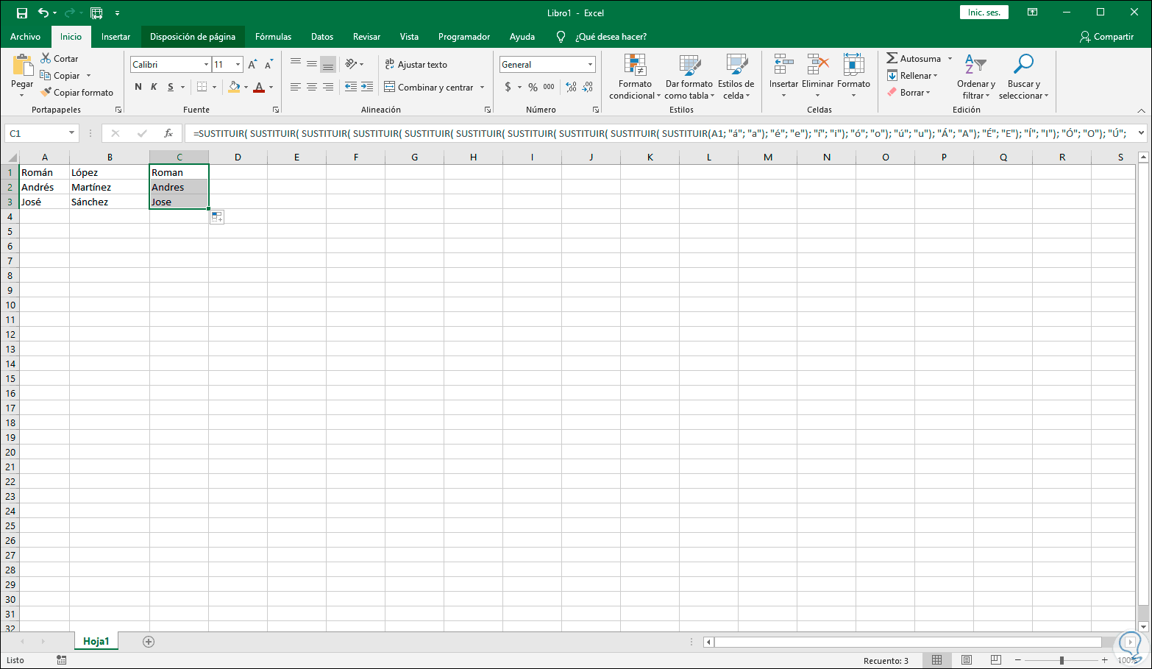Image resolution: width=1152 pixels, height=669 pixels.
Task: Open Estilos de celda gallery
Action: 736,77
